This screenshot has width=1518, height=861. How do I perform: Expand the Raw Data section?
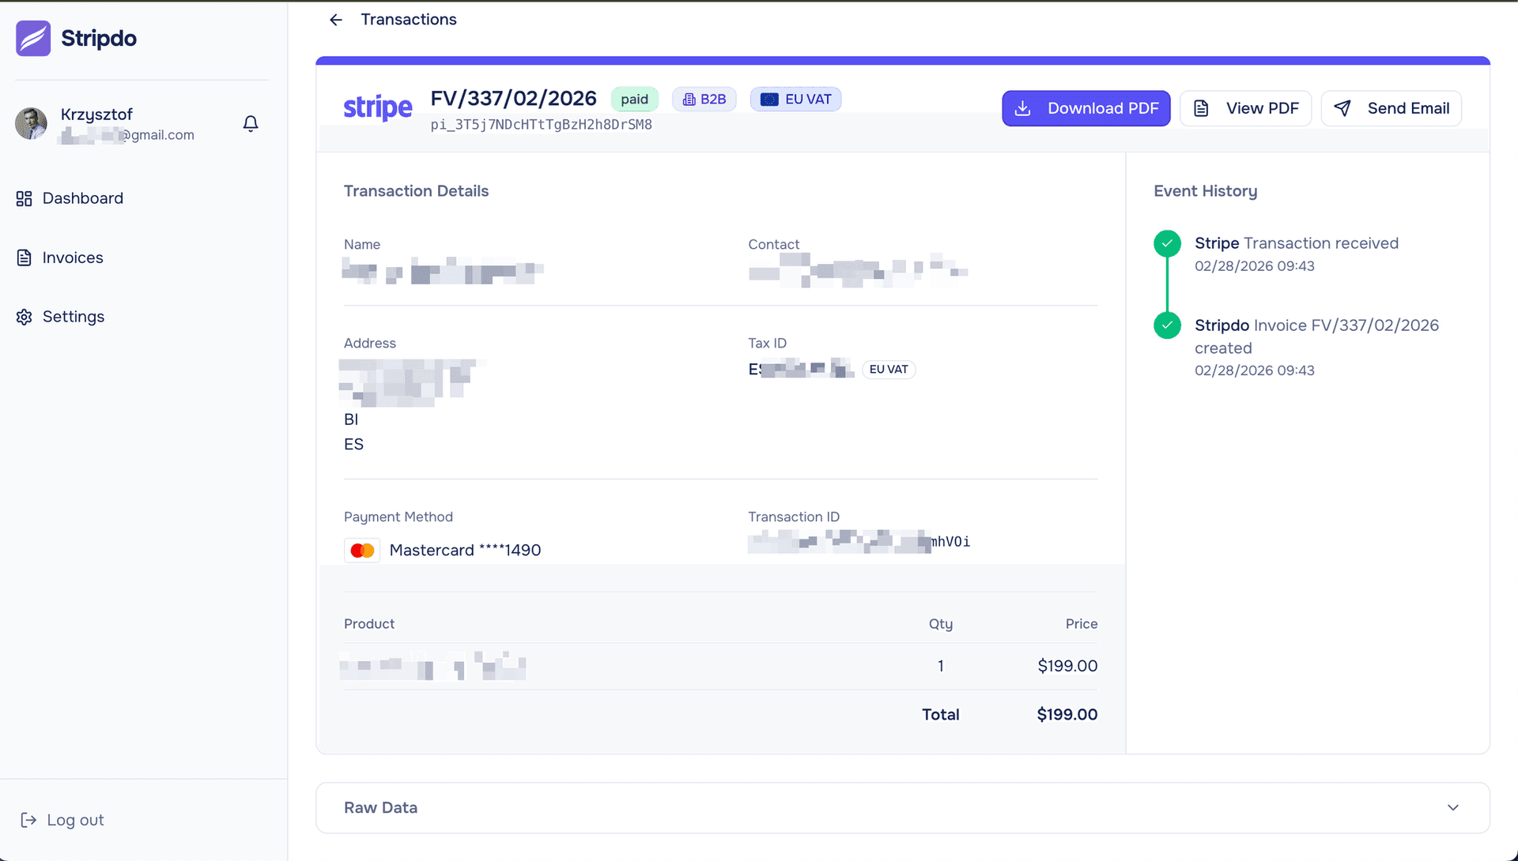pos(903,807)
